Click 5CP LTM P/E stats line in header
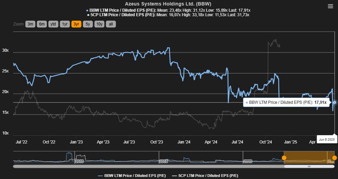338x179 pixels. click(168, 15)
